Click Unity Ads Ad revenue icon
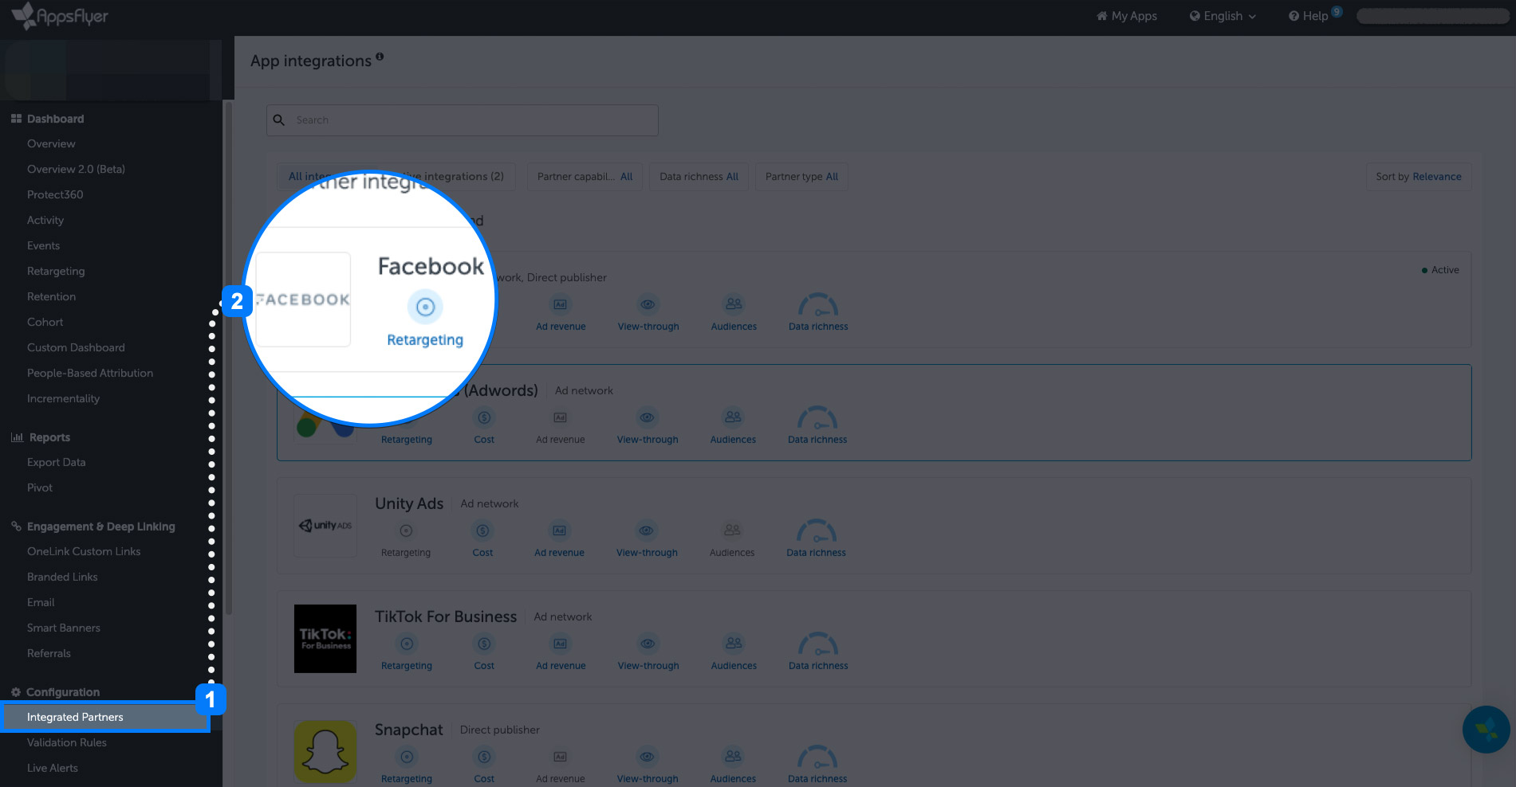The height and width of the screenshot is (787, 1516). [x=559, y=531]
